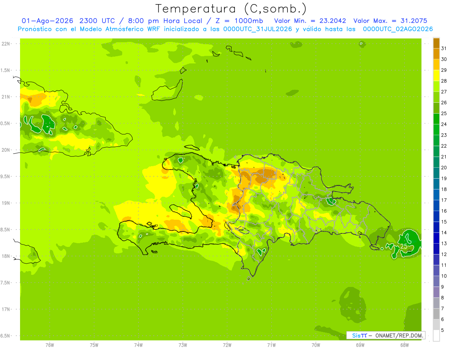Image resolution: width=454 pixels, height=350 pixels.
Task: Click the "31" colorbar label
Action: pos(444,48)
